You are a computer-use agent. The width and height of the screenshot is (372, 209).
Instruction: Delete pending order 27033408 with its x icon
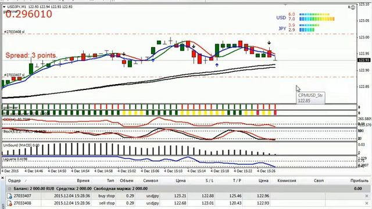(367, 203)
